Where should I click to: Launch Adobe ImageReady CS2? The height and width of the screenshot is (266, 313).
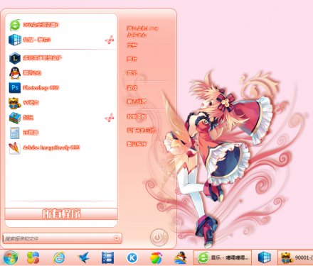[x=44, y=148]
